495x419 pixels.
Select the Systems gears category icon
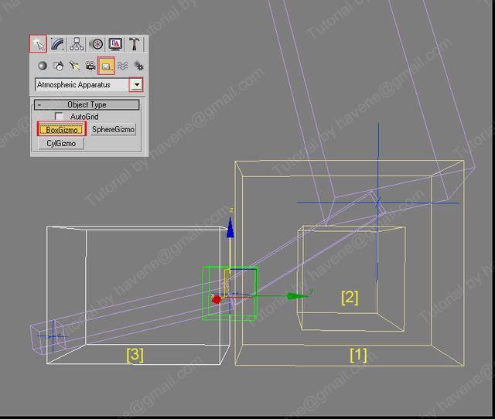(x=138, y=66)
